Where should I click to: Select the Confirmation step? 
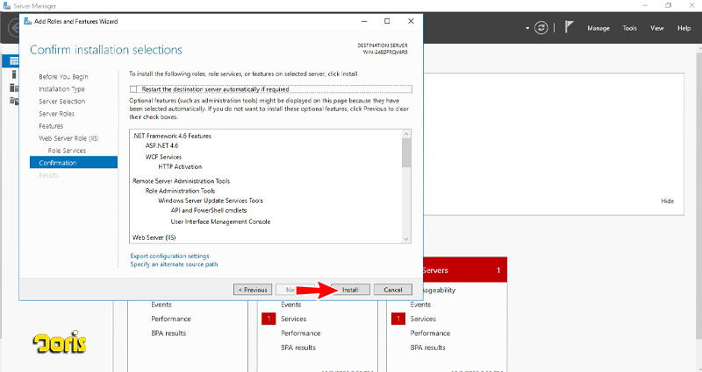pos(74,163)
